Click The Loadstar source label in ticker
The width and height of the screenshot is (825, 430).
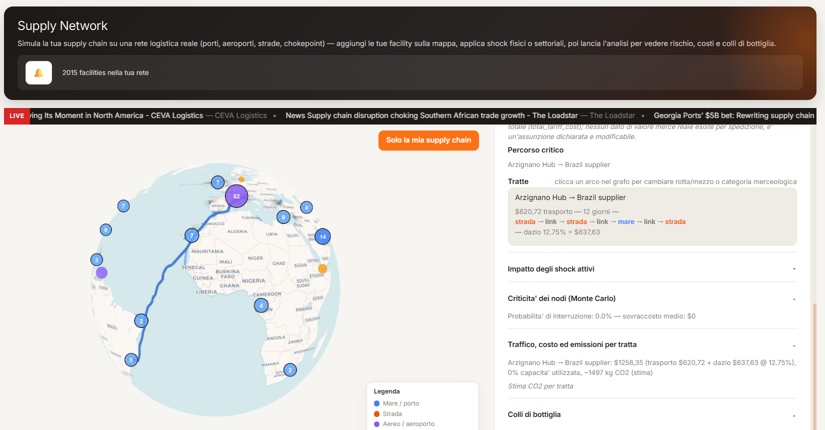pyautogui.click(x=612, y=115)
